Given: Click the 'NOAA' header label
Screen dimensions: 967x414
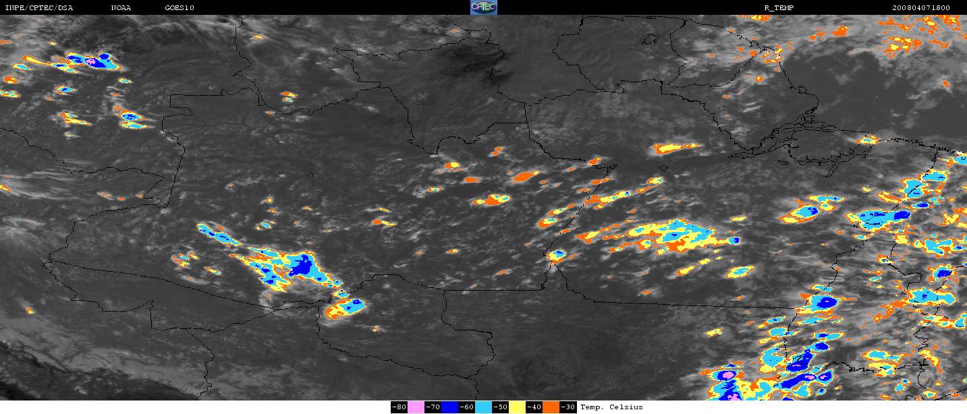Looking at the screenshot, I should coord(121,8).
